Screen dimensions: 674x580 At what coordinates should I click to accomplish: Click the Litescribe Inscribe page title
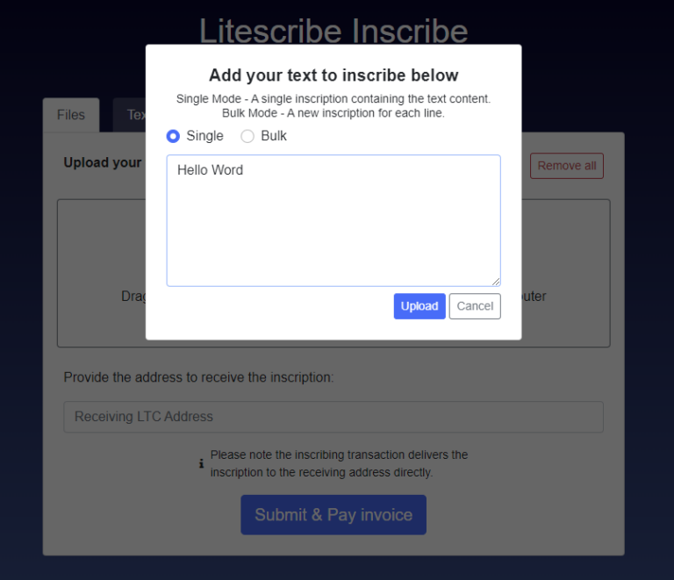333,30
